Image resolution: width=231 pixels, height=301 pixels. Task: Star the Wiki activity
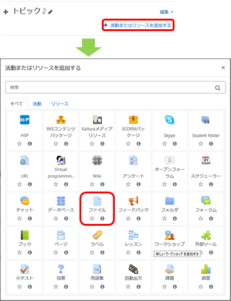[x=92, y=184]
